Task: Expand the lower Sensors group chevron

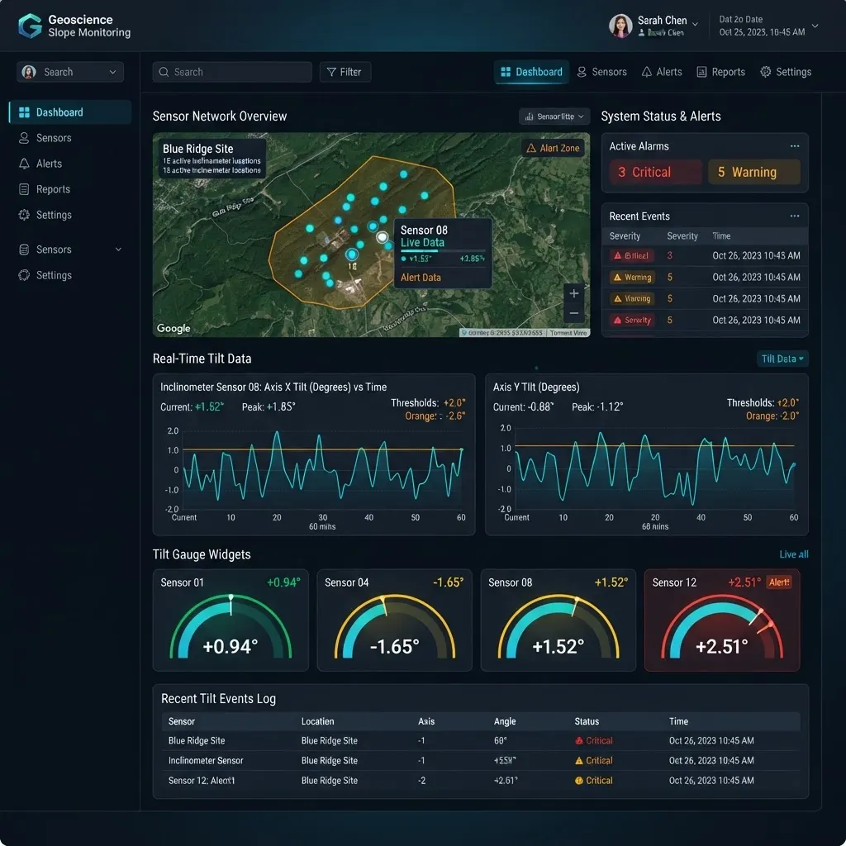Action: click(x=118, y=250)
